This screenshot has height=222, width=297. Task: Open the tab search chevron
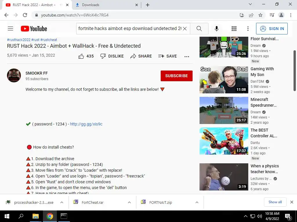point(250,4)
